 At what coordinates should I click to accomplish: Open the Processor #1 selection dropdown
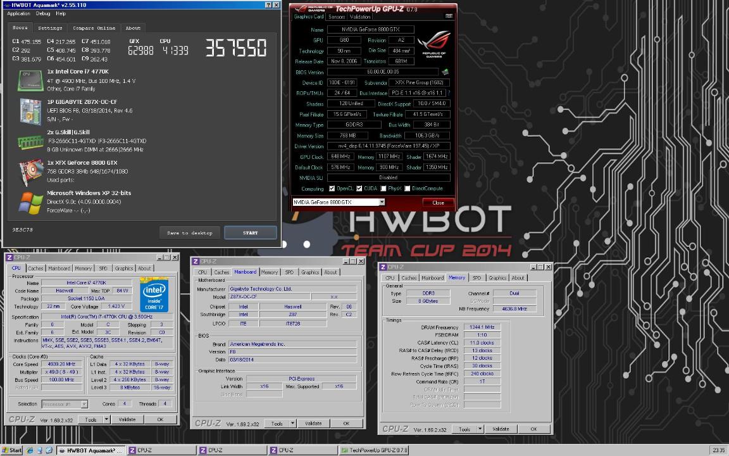click(x=84, y=404)
